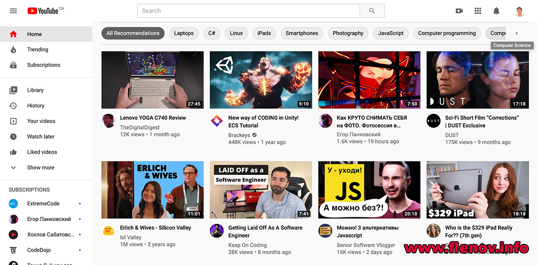Open Liked videos text in sidebar

42,152
